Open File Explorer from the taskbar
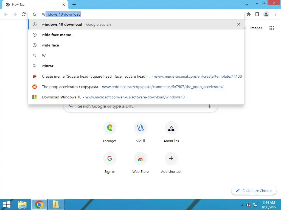The height and width of the screenshot is (210, 281). [x=22, y=205]
